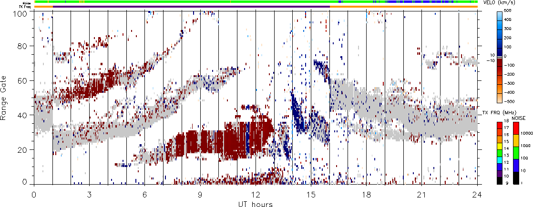Viewport: 533px width, 207px height.
Task: Click the "12" tick on UT hours axis
Action: point(256,194)
